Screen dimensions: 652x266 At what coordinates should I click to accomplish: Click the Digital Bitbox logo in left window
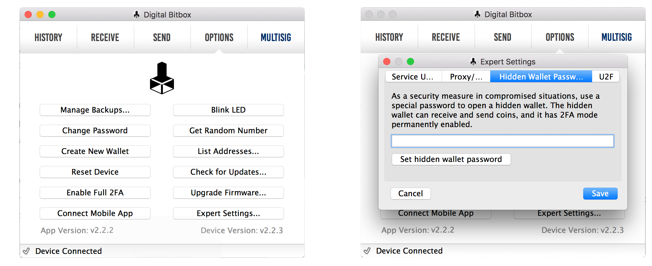(162, 78)
